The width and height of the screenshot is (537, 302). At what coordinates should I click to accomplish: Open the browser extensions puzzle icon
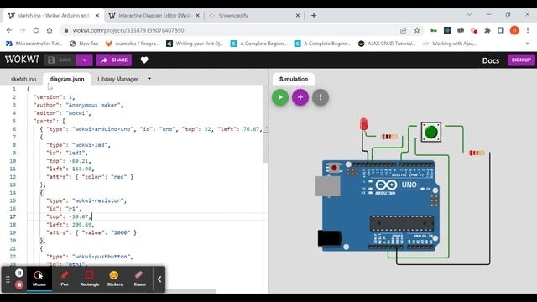tap(487, 30)
